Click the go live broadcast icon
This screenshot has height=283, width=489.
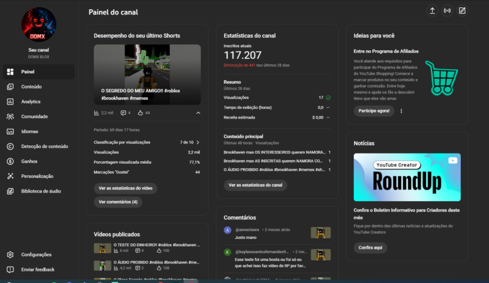click(447, 10)
